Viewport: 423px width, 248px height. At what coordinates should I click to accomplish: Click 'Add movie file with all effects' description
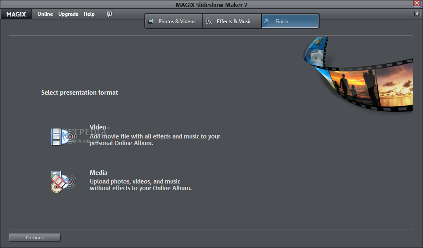click(155, 140)
